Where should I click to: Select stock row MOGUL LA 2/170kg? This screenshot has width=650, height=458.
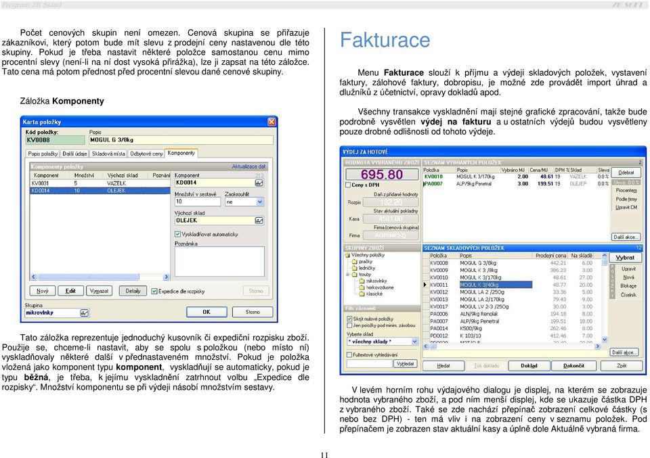point(515,300)
